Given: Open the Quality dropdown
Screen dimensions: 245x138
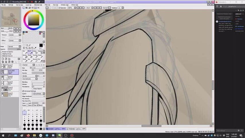Looking at the screenshot, I should pos(38,94).
